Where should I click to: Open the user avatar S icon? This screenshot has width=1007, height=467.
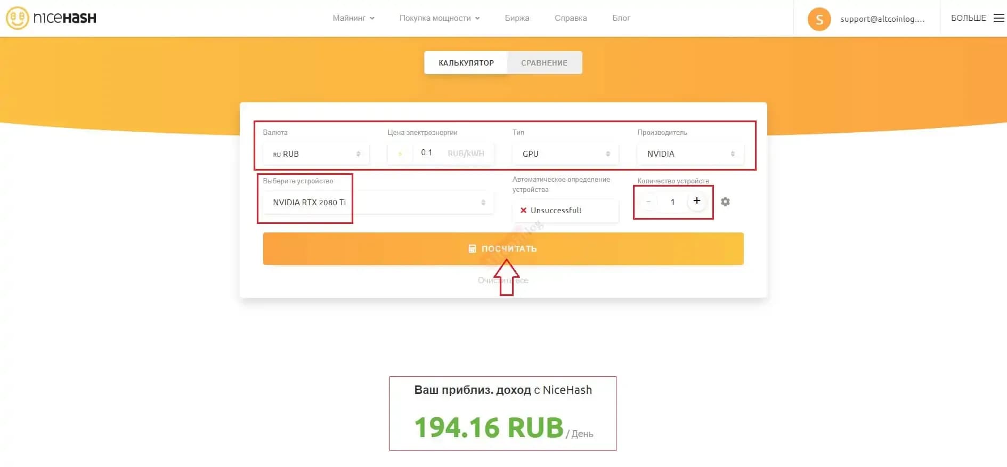[x=819, y=19]
